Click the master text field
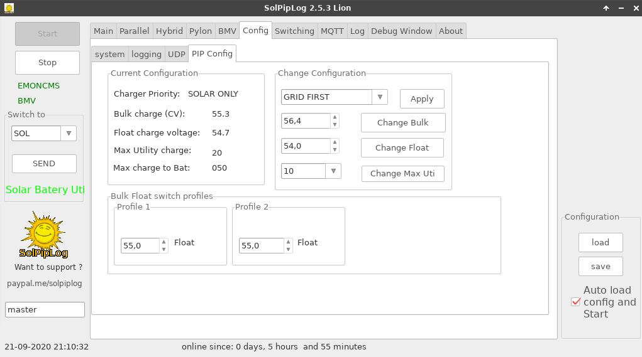Viewport: 642px width, 357px height. click(45, 309)
